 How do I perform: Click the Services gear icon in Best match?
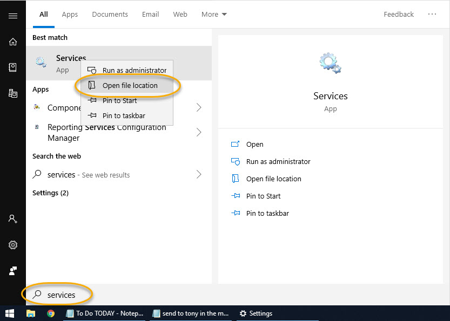pos(41,62)
